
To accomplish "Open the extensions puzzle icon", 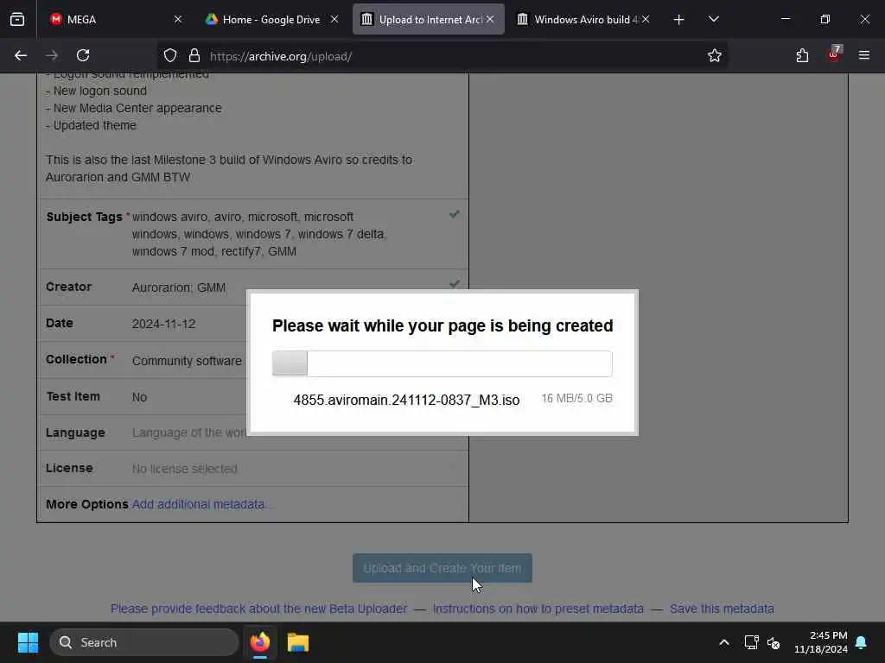I will [x=802, y=55].
